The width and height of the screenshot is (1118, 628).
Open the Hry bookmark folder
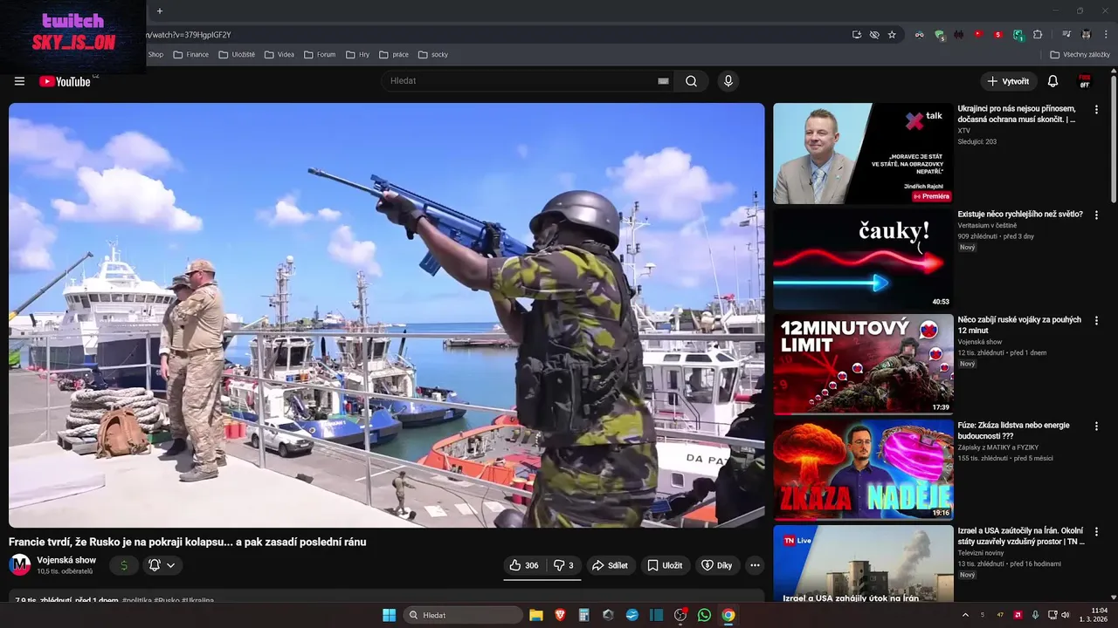(357, 54)
